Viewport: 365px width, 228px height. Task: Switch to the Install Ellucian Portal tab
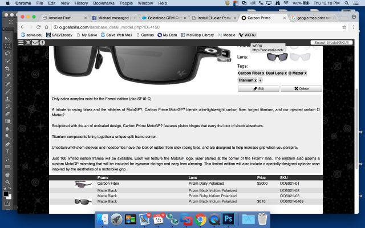click(x=214, y=18)
